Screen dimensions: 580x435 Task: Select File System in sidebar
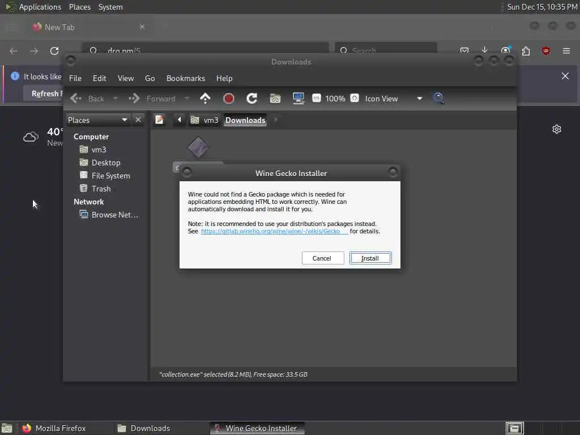(x=110, y=176)
